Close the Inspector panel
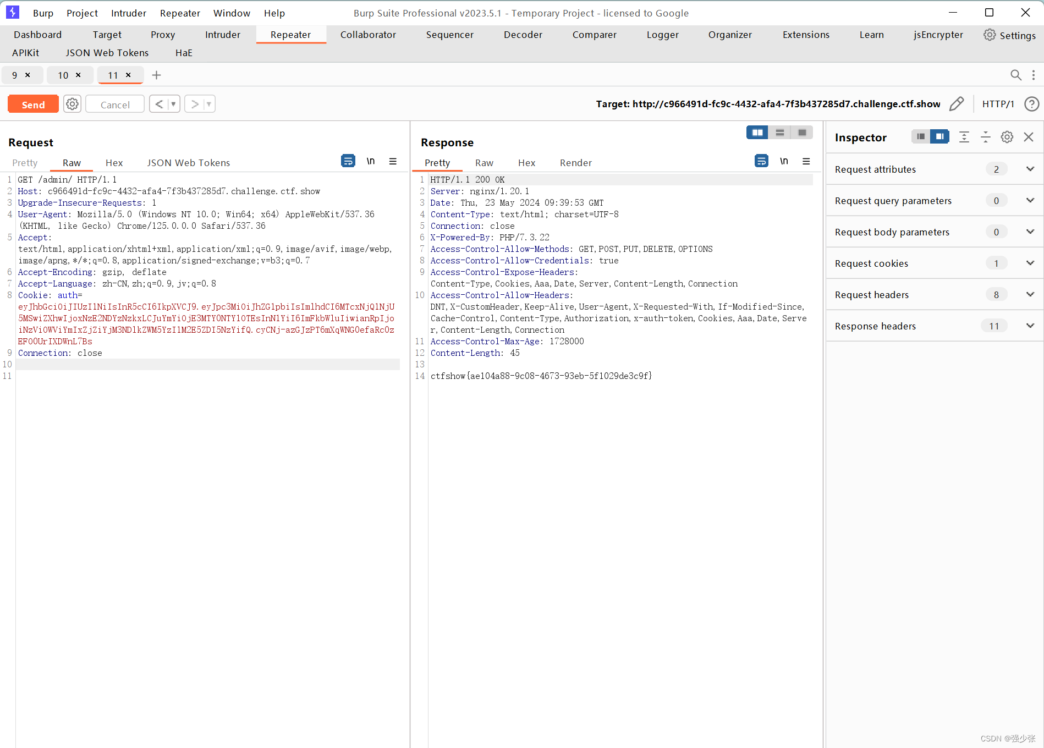The width and height of the screenshot is (1044, 748). click(1029, 137)
